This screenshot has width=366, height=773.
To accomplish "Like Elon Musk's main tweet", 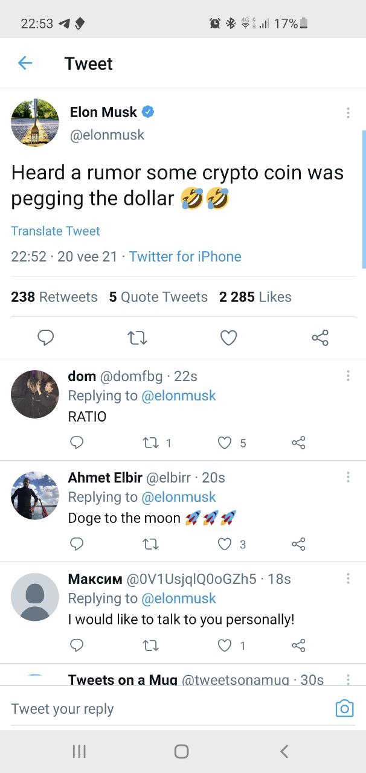I will click(228, 338).
